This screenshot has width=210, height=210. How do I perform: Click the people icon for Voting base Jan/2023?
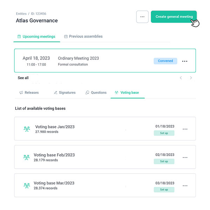[27, 129]
